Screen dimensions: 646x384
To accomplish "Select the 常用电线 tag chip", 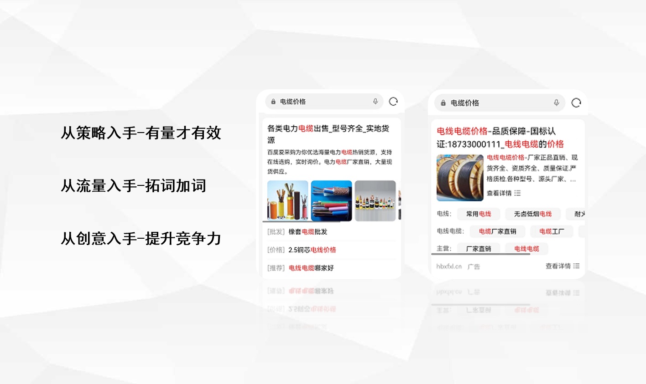I will pyautogui.click(x=479, y=214).
